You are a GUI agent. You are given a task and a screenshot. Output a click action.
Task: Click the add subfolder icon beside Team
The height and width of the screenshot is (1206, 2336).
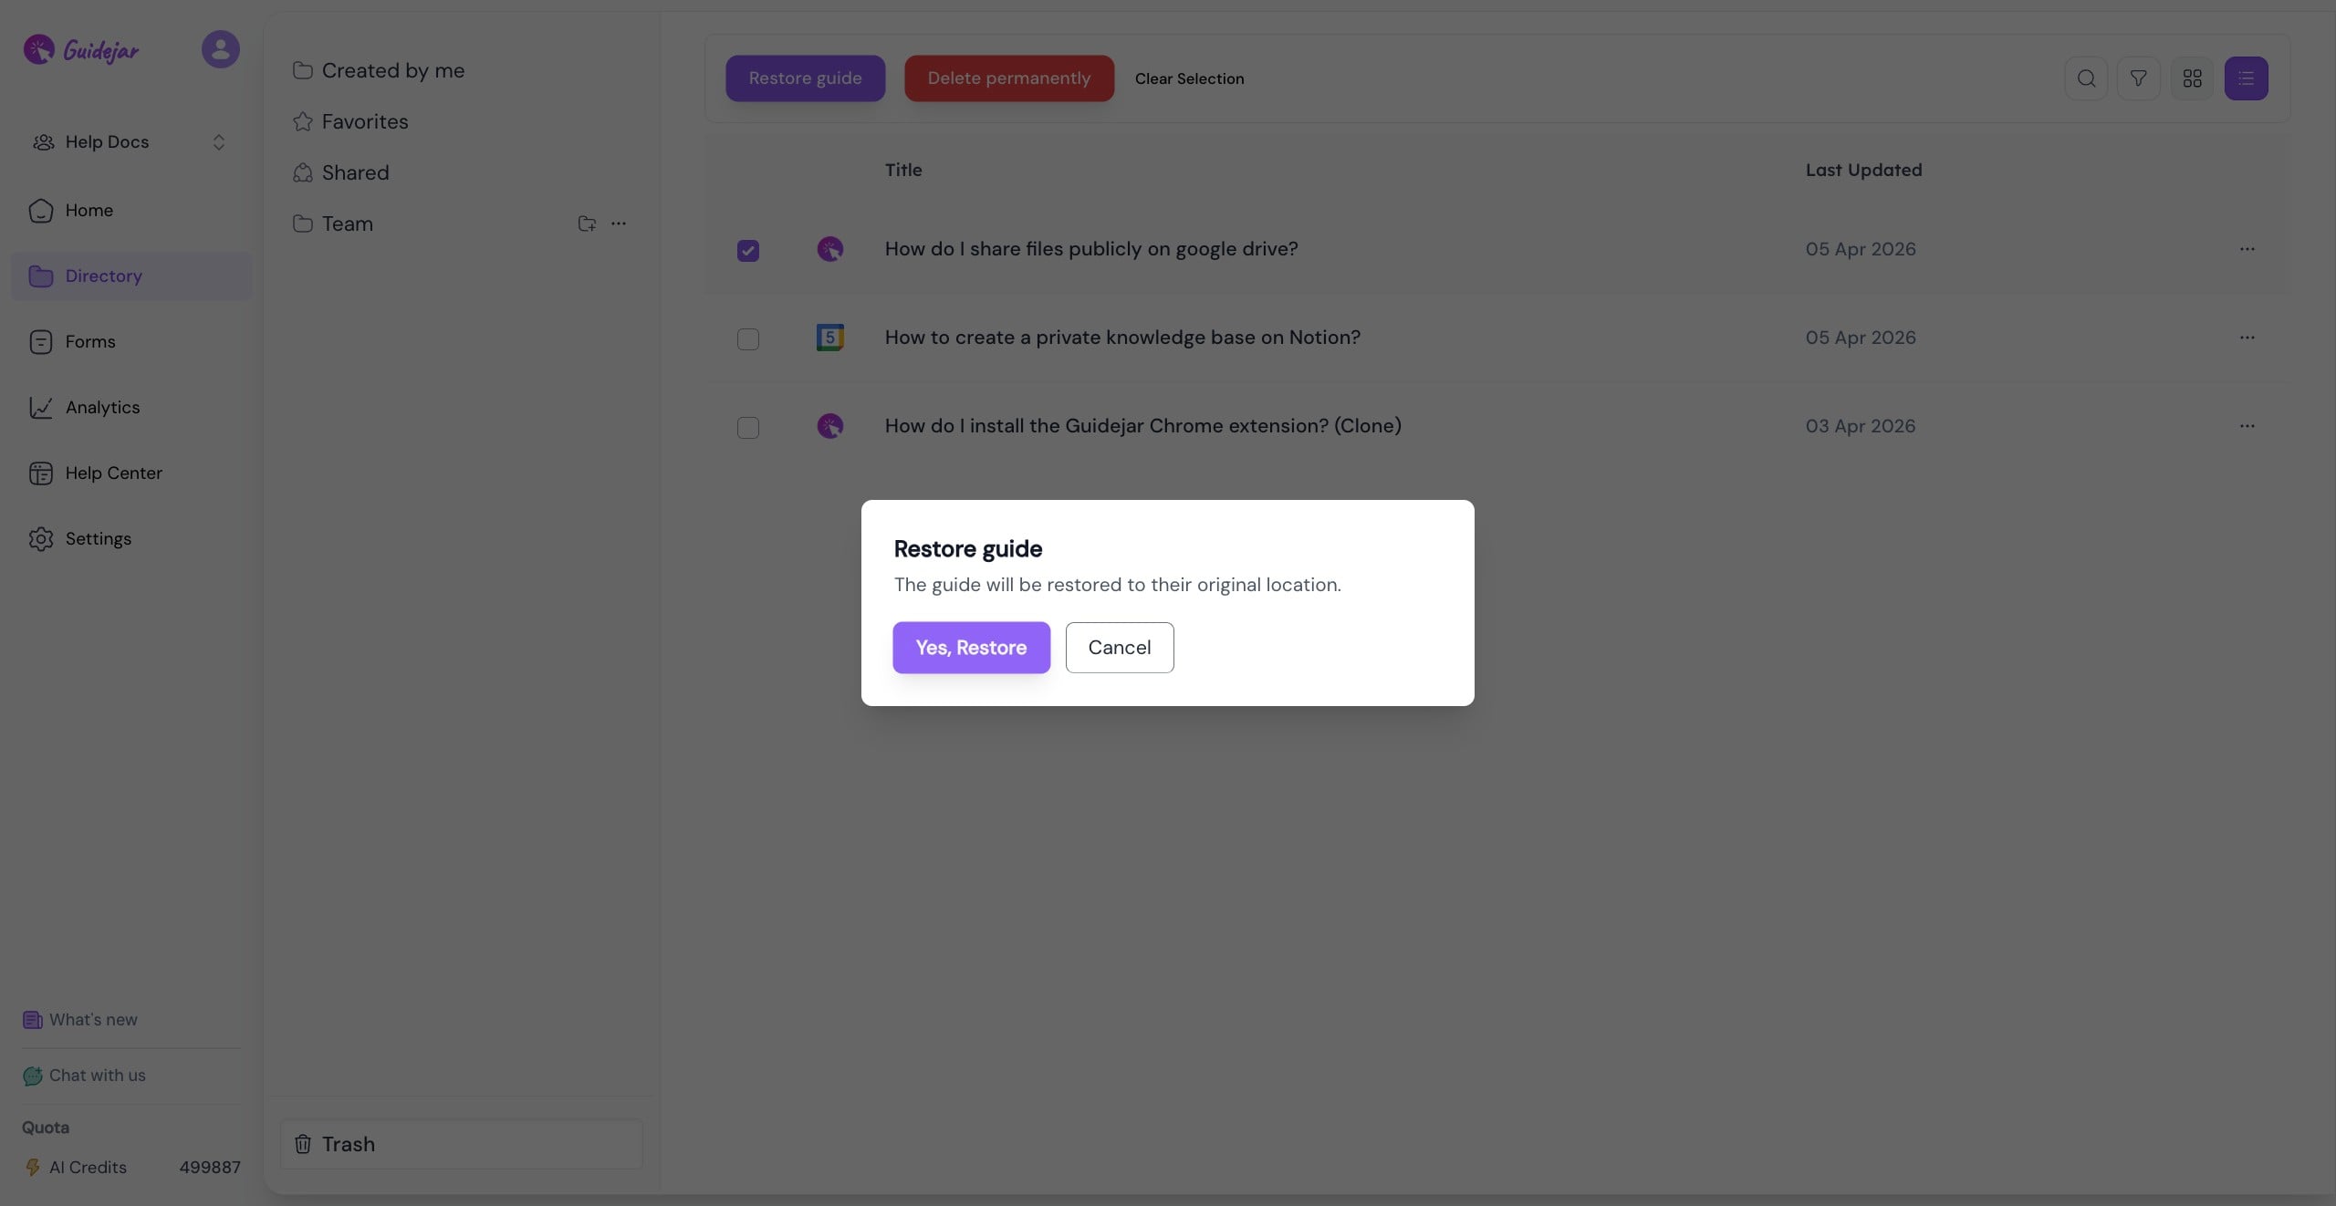coord(587,224)
